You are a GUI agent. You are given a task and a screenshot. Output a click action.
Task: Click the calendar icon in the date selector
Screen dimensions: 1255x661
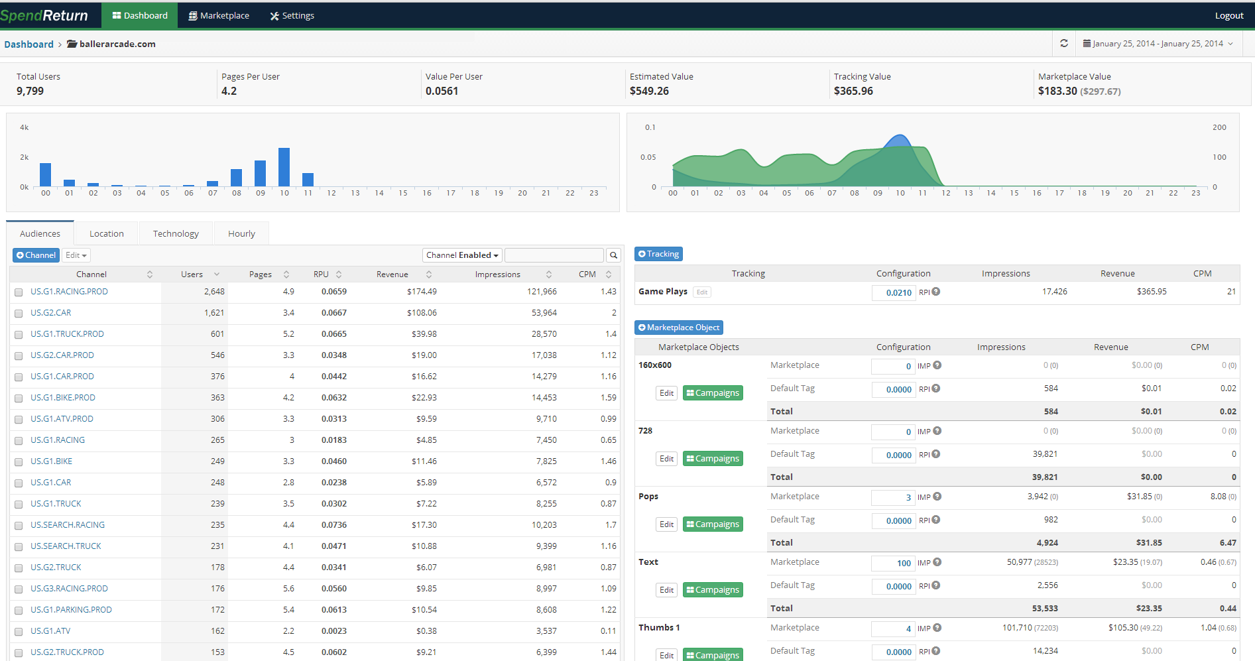pyautogui.click(x=1086, y=43)
